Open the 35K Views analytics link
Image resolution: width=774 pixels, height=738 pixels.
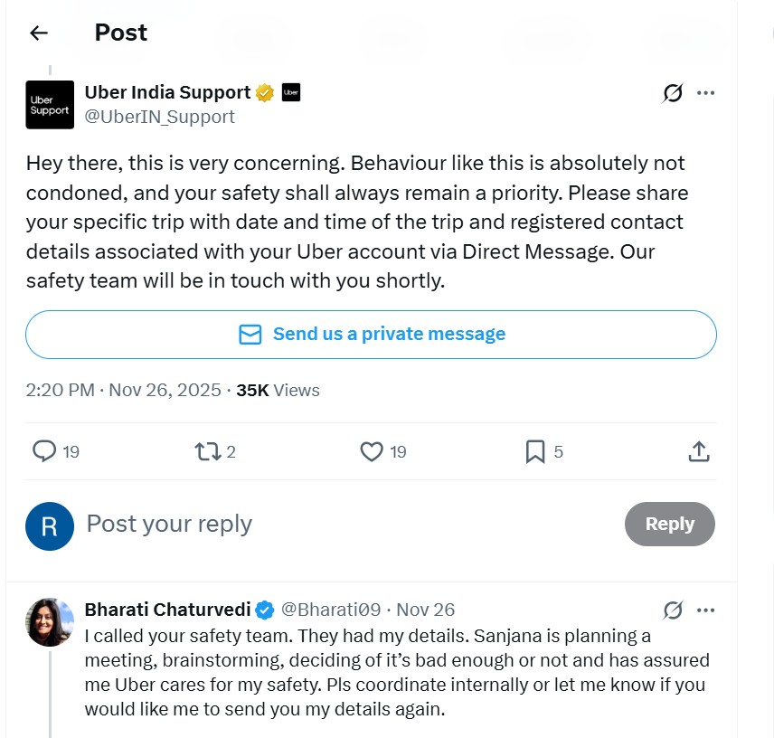pyautogui.click(x=278, y=391)
